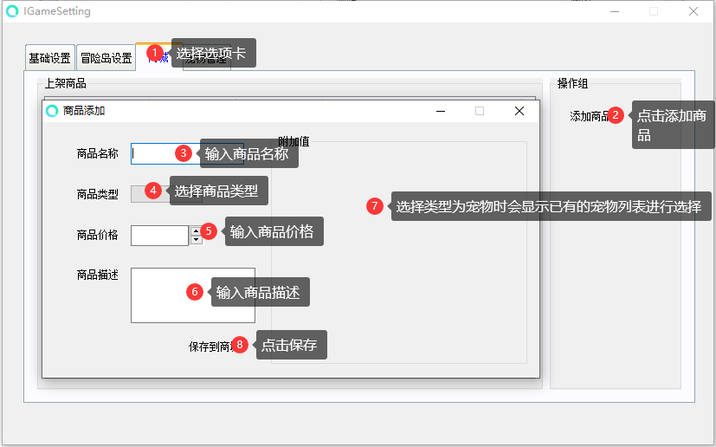The image size is (716, 447).
Task: Close the 商品添加 dialog
Action: (519, 111)
